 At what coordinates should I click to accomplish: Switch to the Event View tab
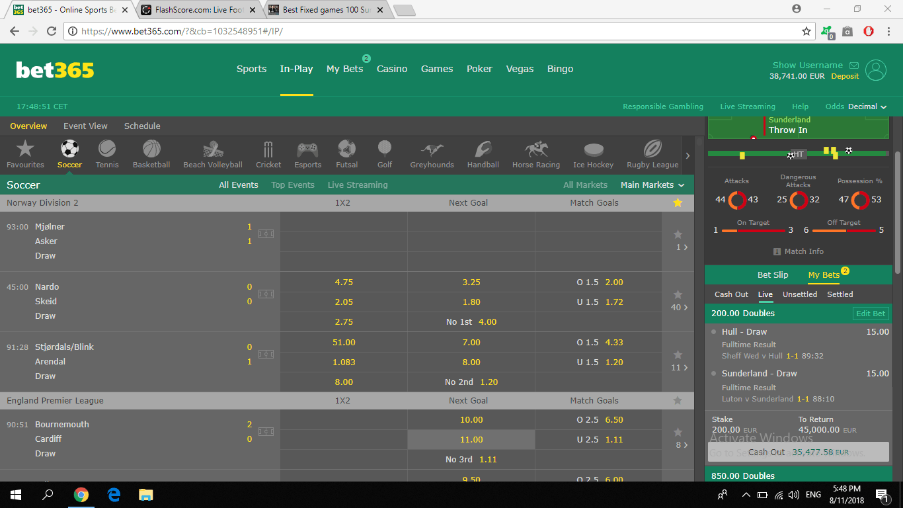click(85, 126)
